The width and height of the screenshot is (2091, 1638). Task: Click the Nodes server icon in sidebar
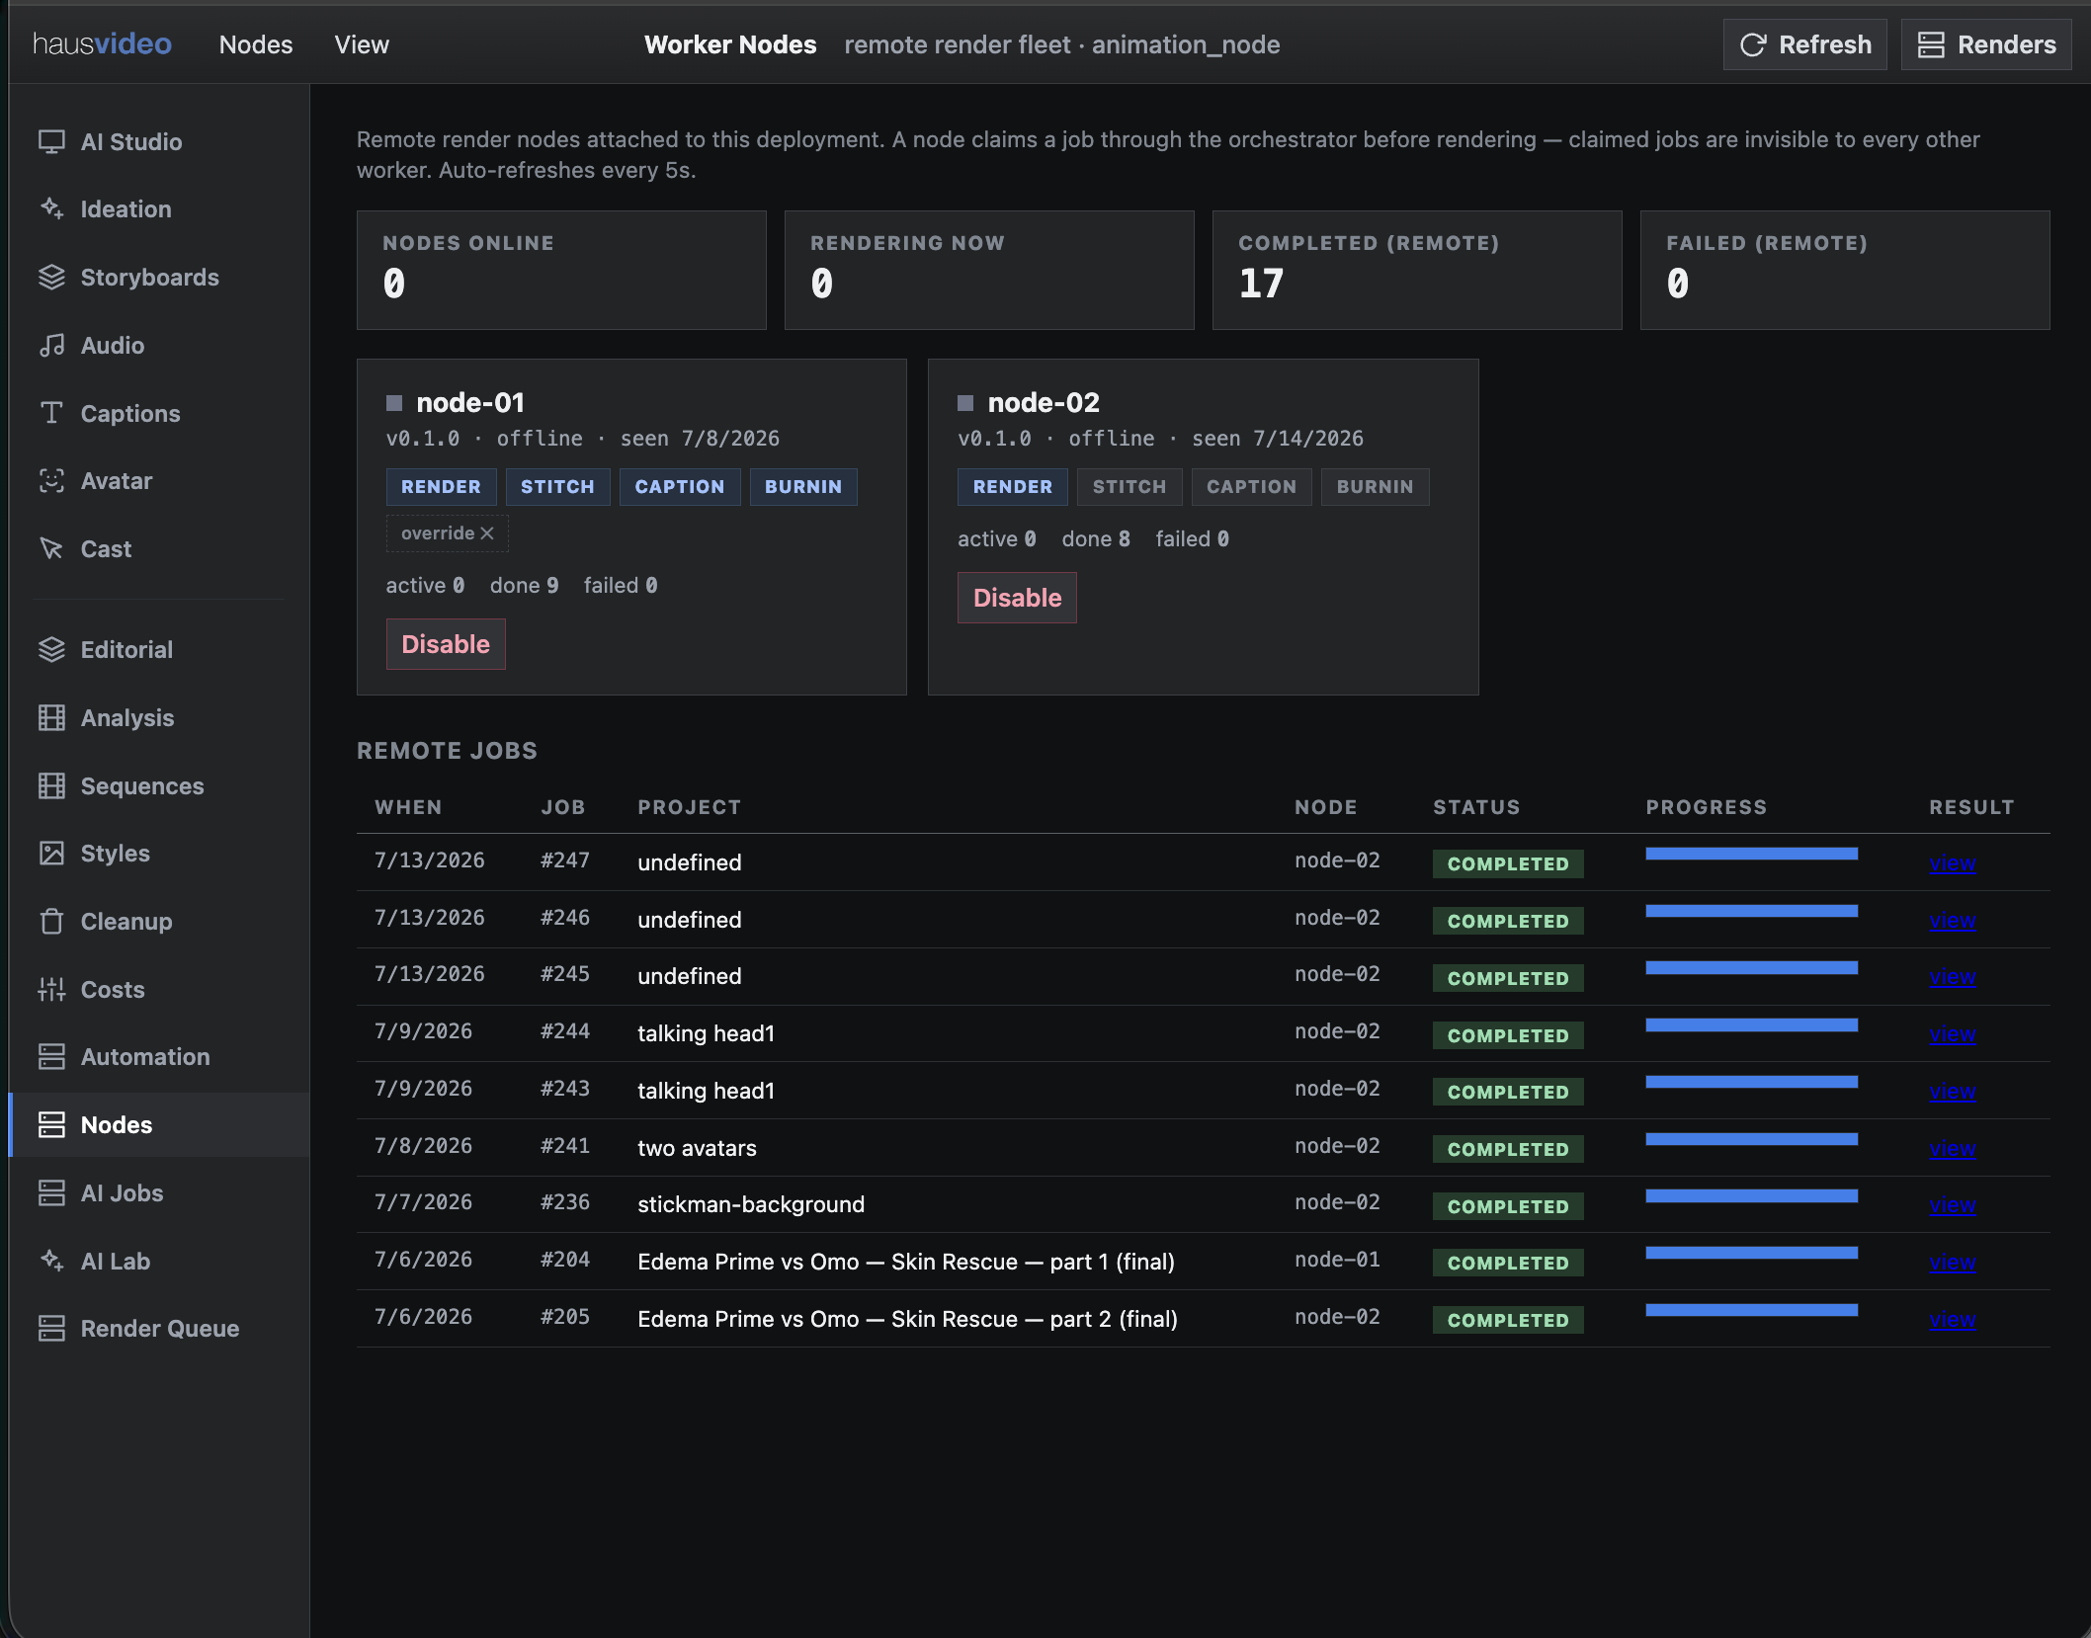pos(51,1124)
